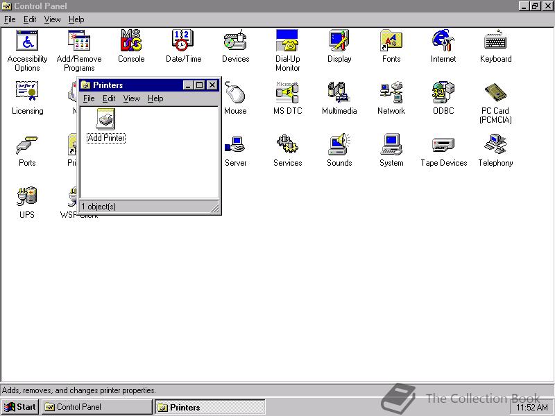Select the Mouse icon
The image size is (555, 416).
coord(235,98)
